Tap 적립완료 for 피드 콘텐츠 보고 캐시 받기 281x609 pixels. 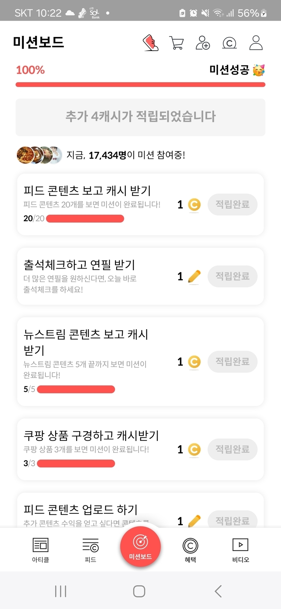click(x=232, y=205)
